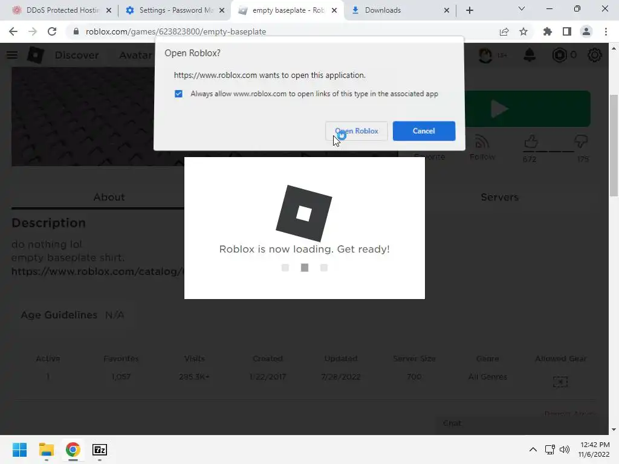Open 7-Zip from taskbar
Image resolution: width=619 pixels, height=464 pixels.
coord(100,449)
